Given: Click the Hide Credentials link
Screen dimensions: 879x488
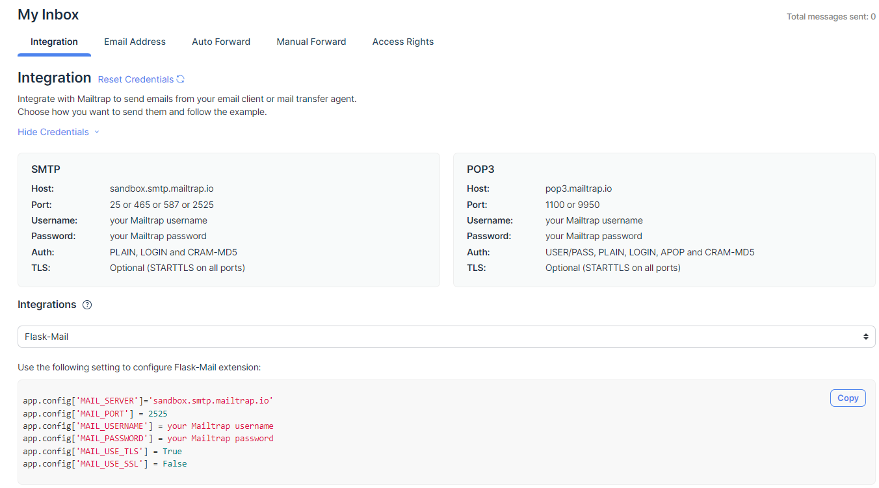Looking at the screenshot, I should click(x=53, y=132).
